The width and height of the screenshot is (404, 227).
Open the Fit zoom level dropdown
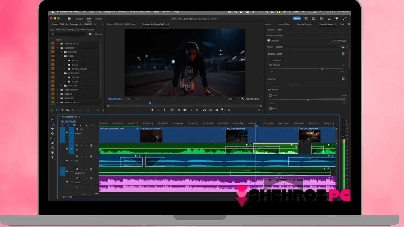[132, 99]
